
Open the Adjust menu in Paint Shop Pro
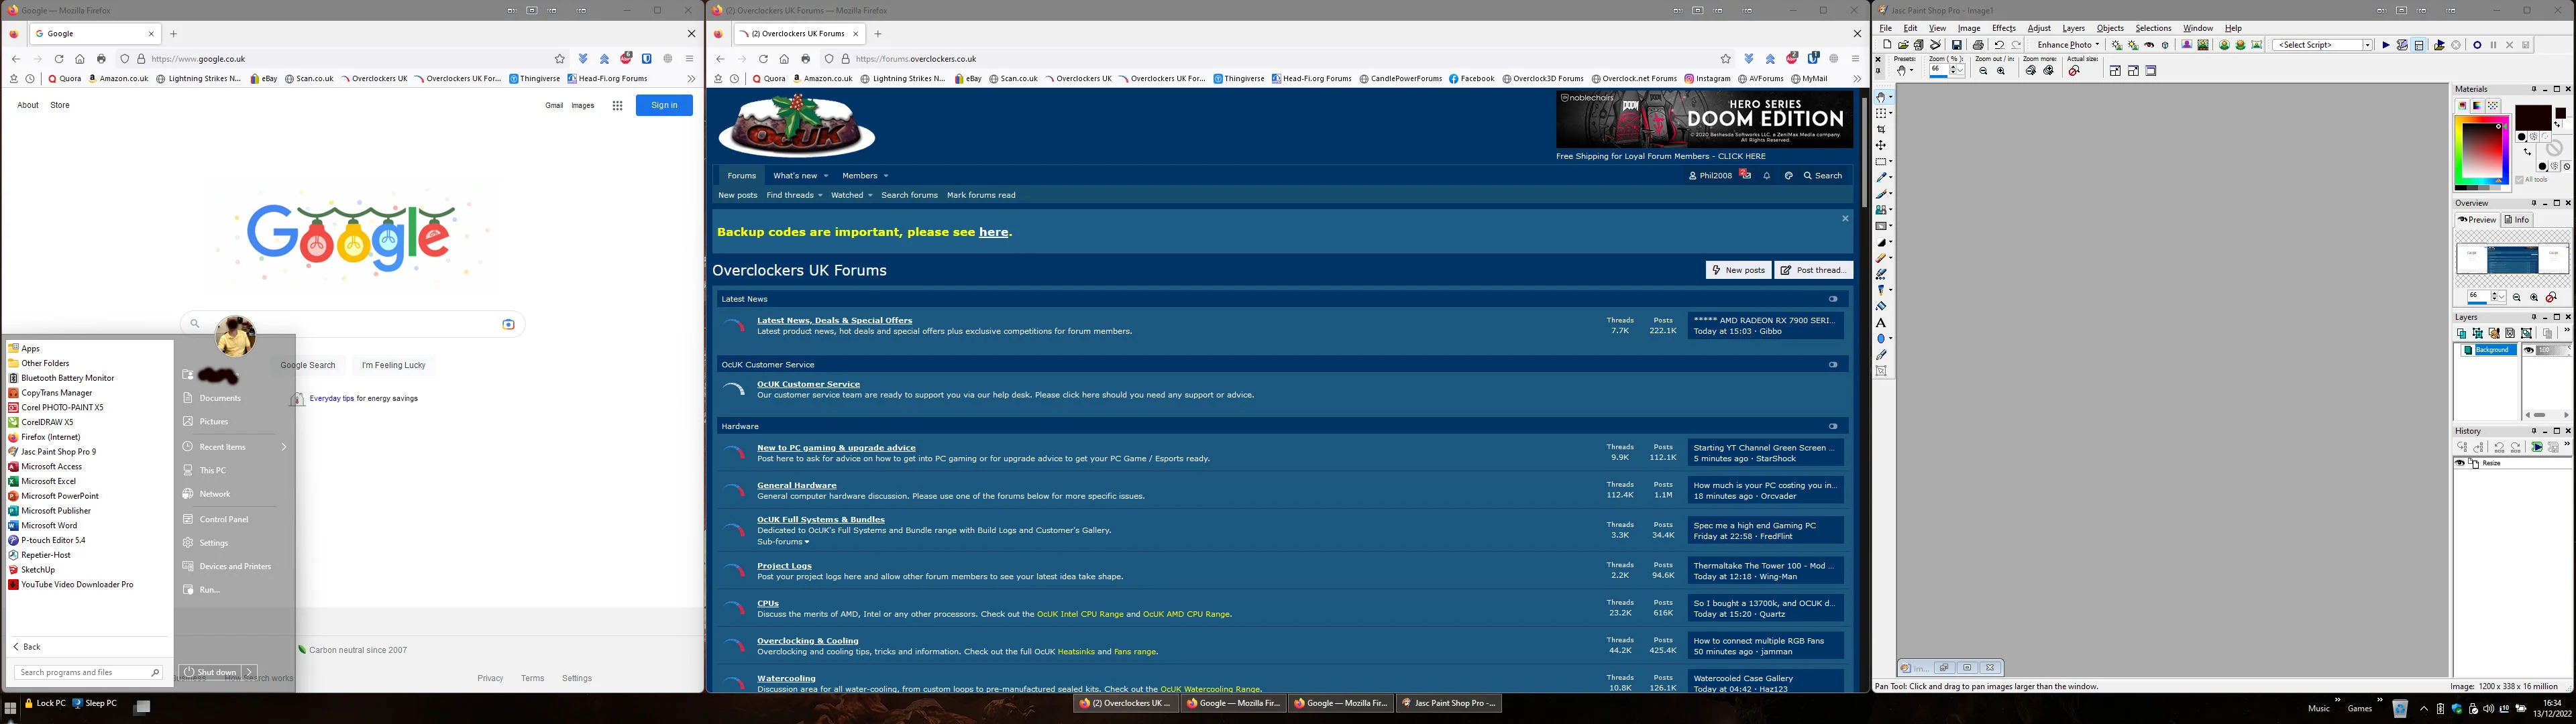(x=2039, y=28)
